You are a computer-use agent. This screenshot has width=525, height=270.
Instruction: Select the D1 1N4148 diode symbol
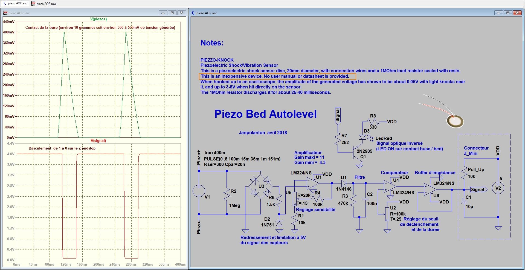tap(344, 183)
